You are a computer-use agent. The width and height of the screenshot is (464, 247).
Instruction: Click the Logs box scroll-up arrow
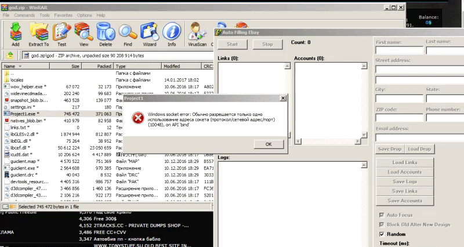(x=364, y=165)
